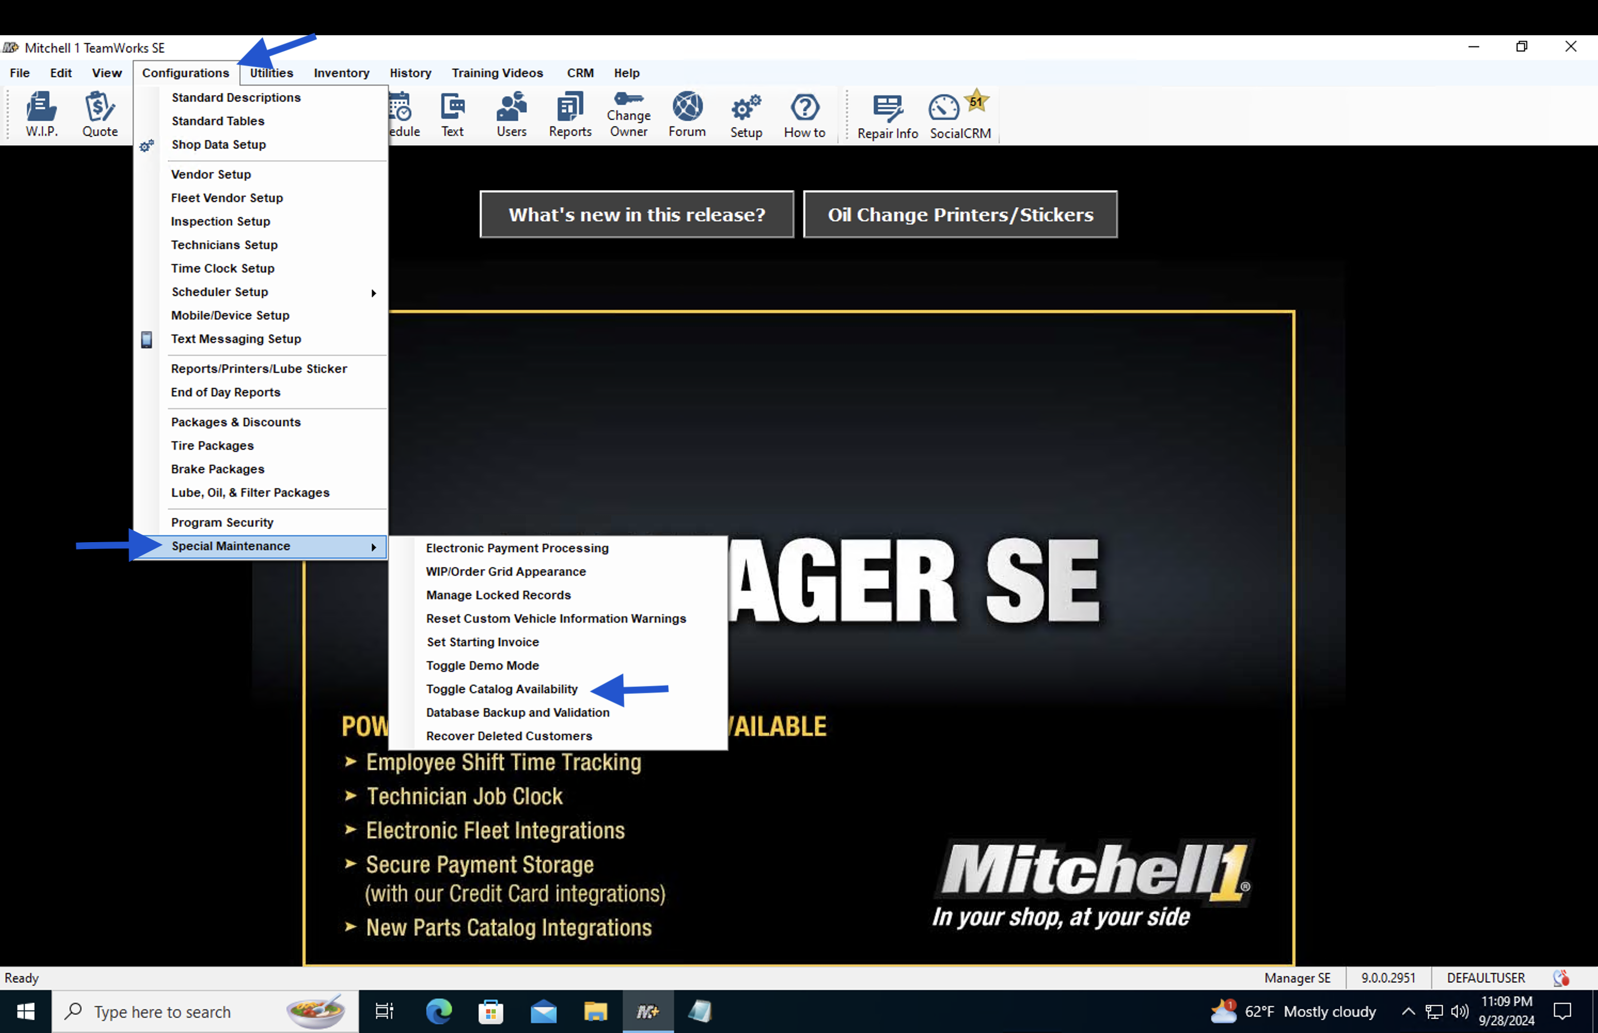Screen dimensions: 1598x1033
Task: Open the W.I.P. toolbar icon
Action: click(42, 115)
